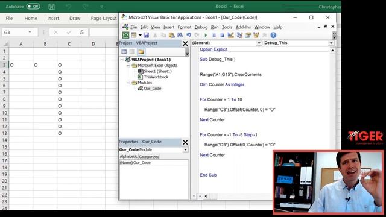Image resolution: width=386 pixels, height=217 pixels.
Task: Click the Cut icon in VBA toolbar
Action: 155,35
